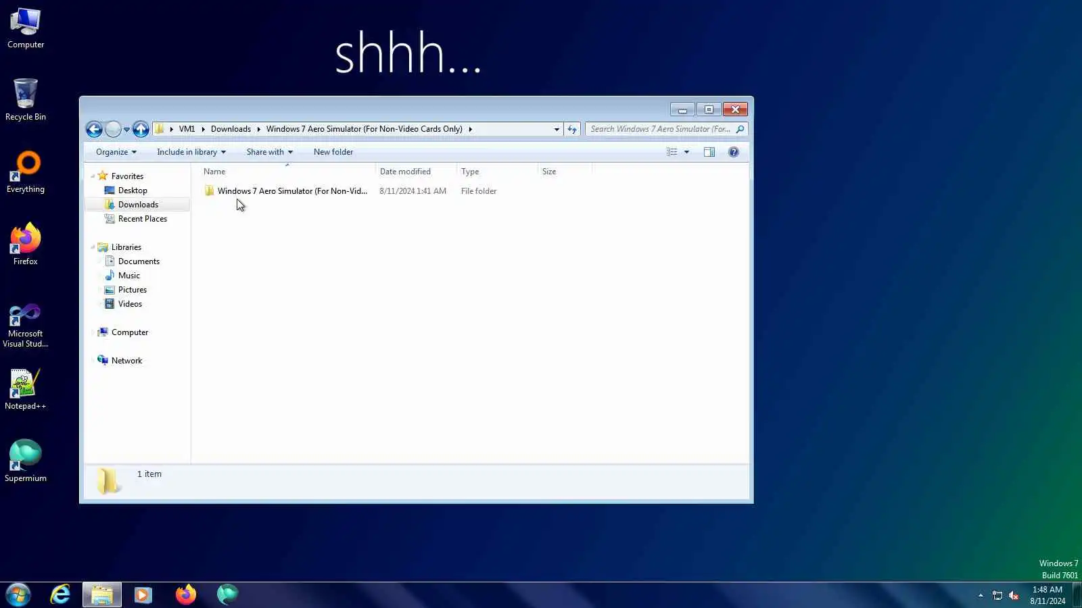Click the Explorer forward navigation arrow

(x=113, y=129)
